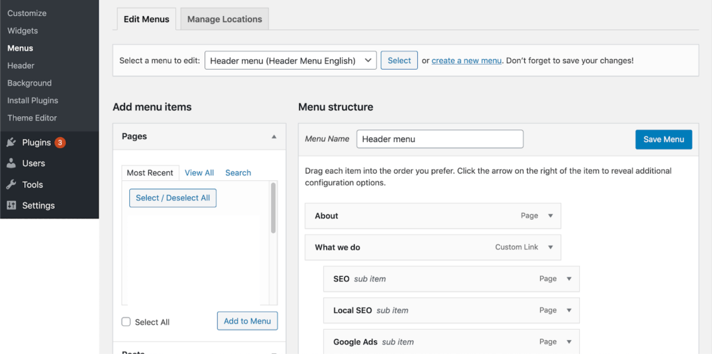Click the Select button
712x354 pixels.
(399, 61)
